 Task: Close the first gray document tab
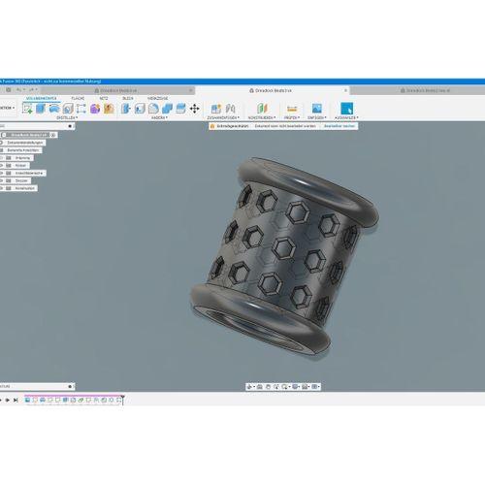pyautogui.click(x=191, y=90)
